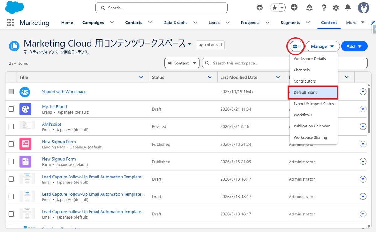This screenshot has height=232, width=376.
Task: Click the Landing Page icon for New Signup Form
Action: (25, 144)
